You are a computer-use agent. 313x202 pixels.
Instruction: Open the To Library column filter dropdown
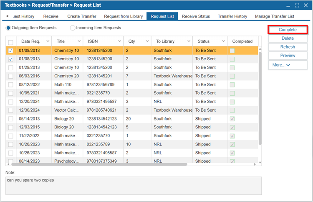189,41
